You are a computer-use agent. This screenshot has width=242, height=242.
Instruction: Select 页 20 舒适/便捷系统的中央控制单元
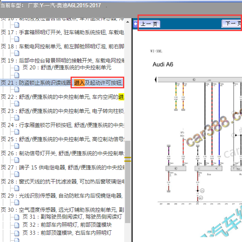(x=67, y=67)
